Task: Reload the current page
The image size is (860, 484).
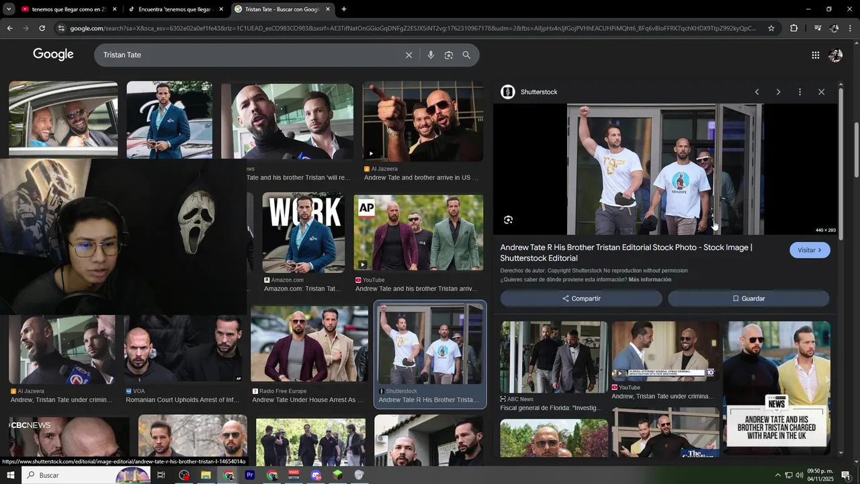Action: coord(42,28)
